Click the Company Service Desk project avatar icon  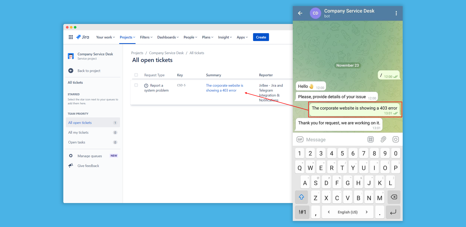71,56
